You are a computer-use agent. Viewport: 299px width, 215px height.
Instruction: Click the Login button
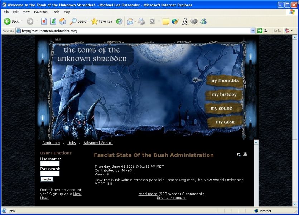click(x=47, y=179)
